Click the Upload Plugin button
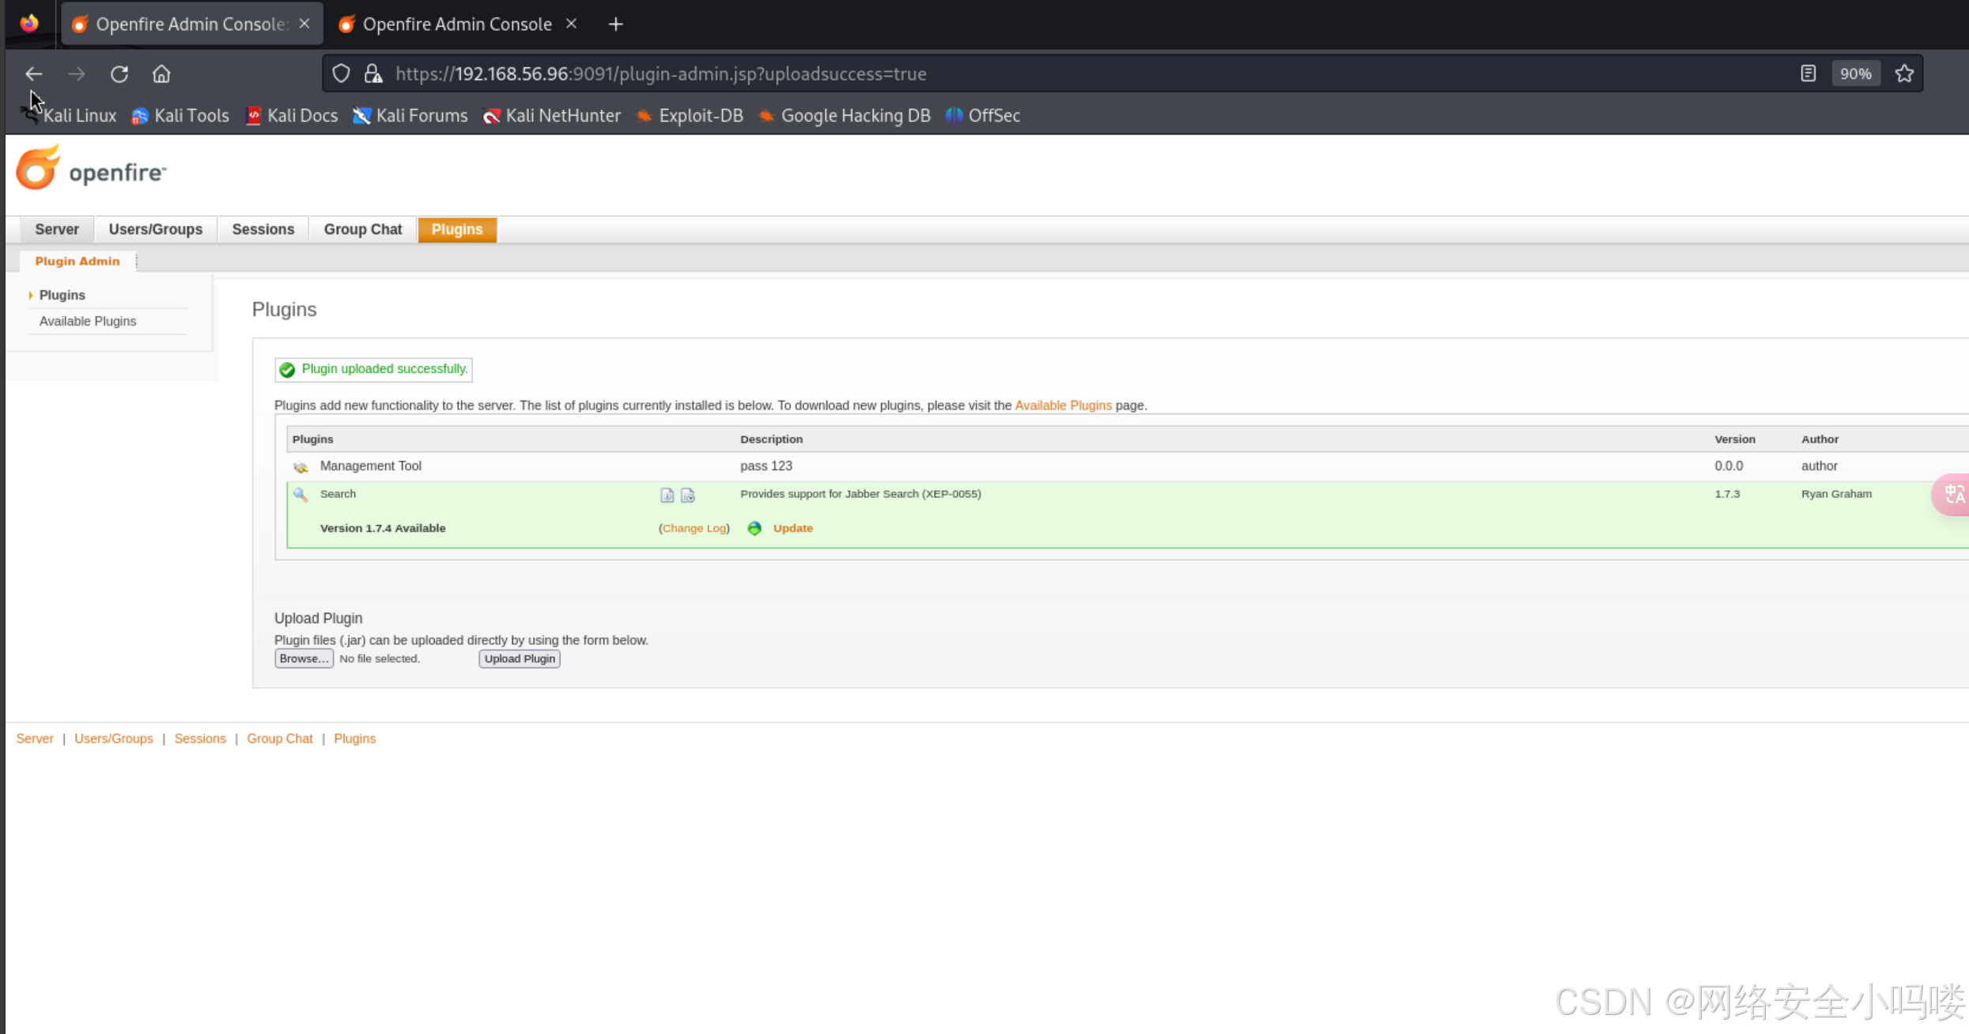The width and height of the screenshot is (1969, 1034). click(x=520, y=659)
